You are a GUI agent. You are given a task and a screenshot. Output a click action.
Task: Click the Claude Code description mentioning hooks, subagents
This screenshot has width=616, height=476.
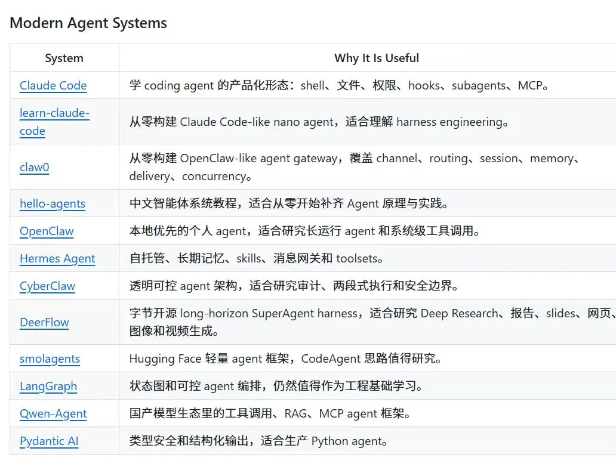(338, 85)
